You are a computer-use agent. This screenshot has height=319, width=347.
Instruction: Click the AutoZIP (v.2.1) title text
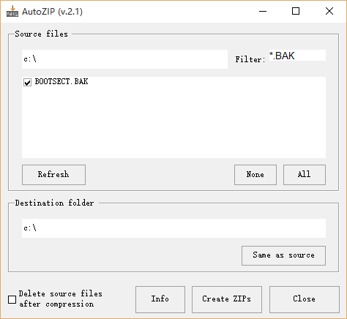tap(52, 12)
